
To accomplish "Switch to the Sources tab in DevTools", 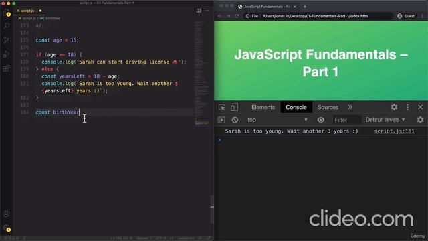I will [328, 107].
